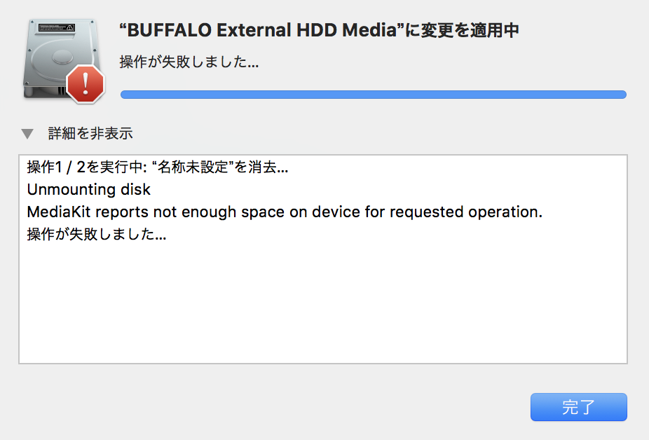This screenshot has width=649, height=440.
Task: Click the red warning badge on drive
Action: coord(85,85)
